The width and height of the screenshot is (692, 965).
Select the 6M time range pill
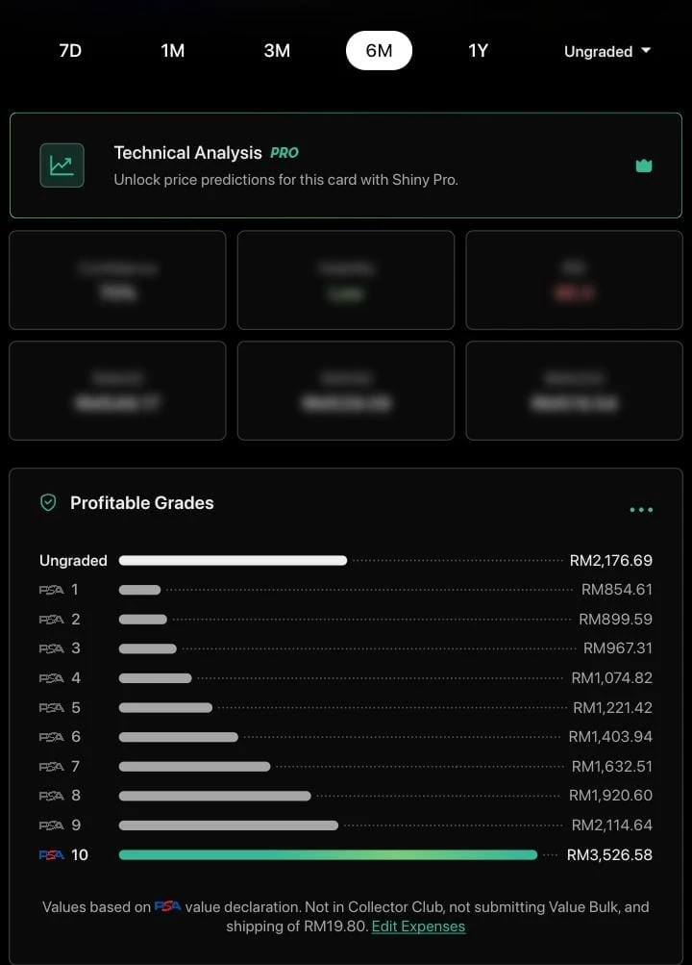pos(379,51)
